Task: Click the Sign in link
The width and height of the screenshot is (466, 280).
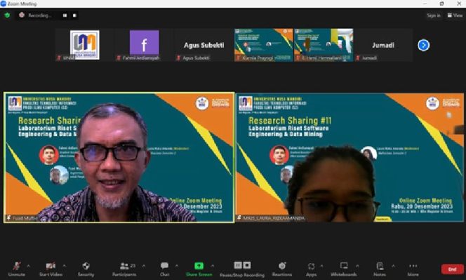Action: tap(434, 15)
